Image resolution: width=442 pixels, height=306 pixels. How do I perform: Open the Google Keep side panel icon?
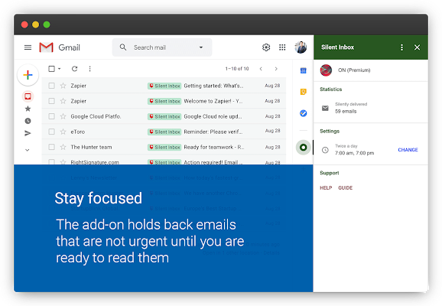[x=304, y=92]
